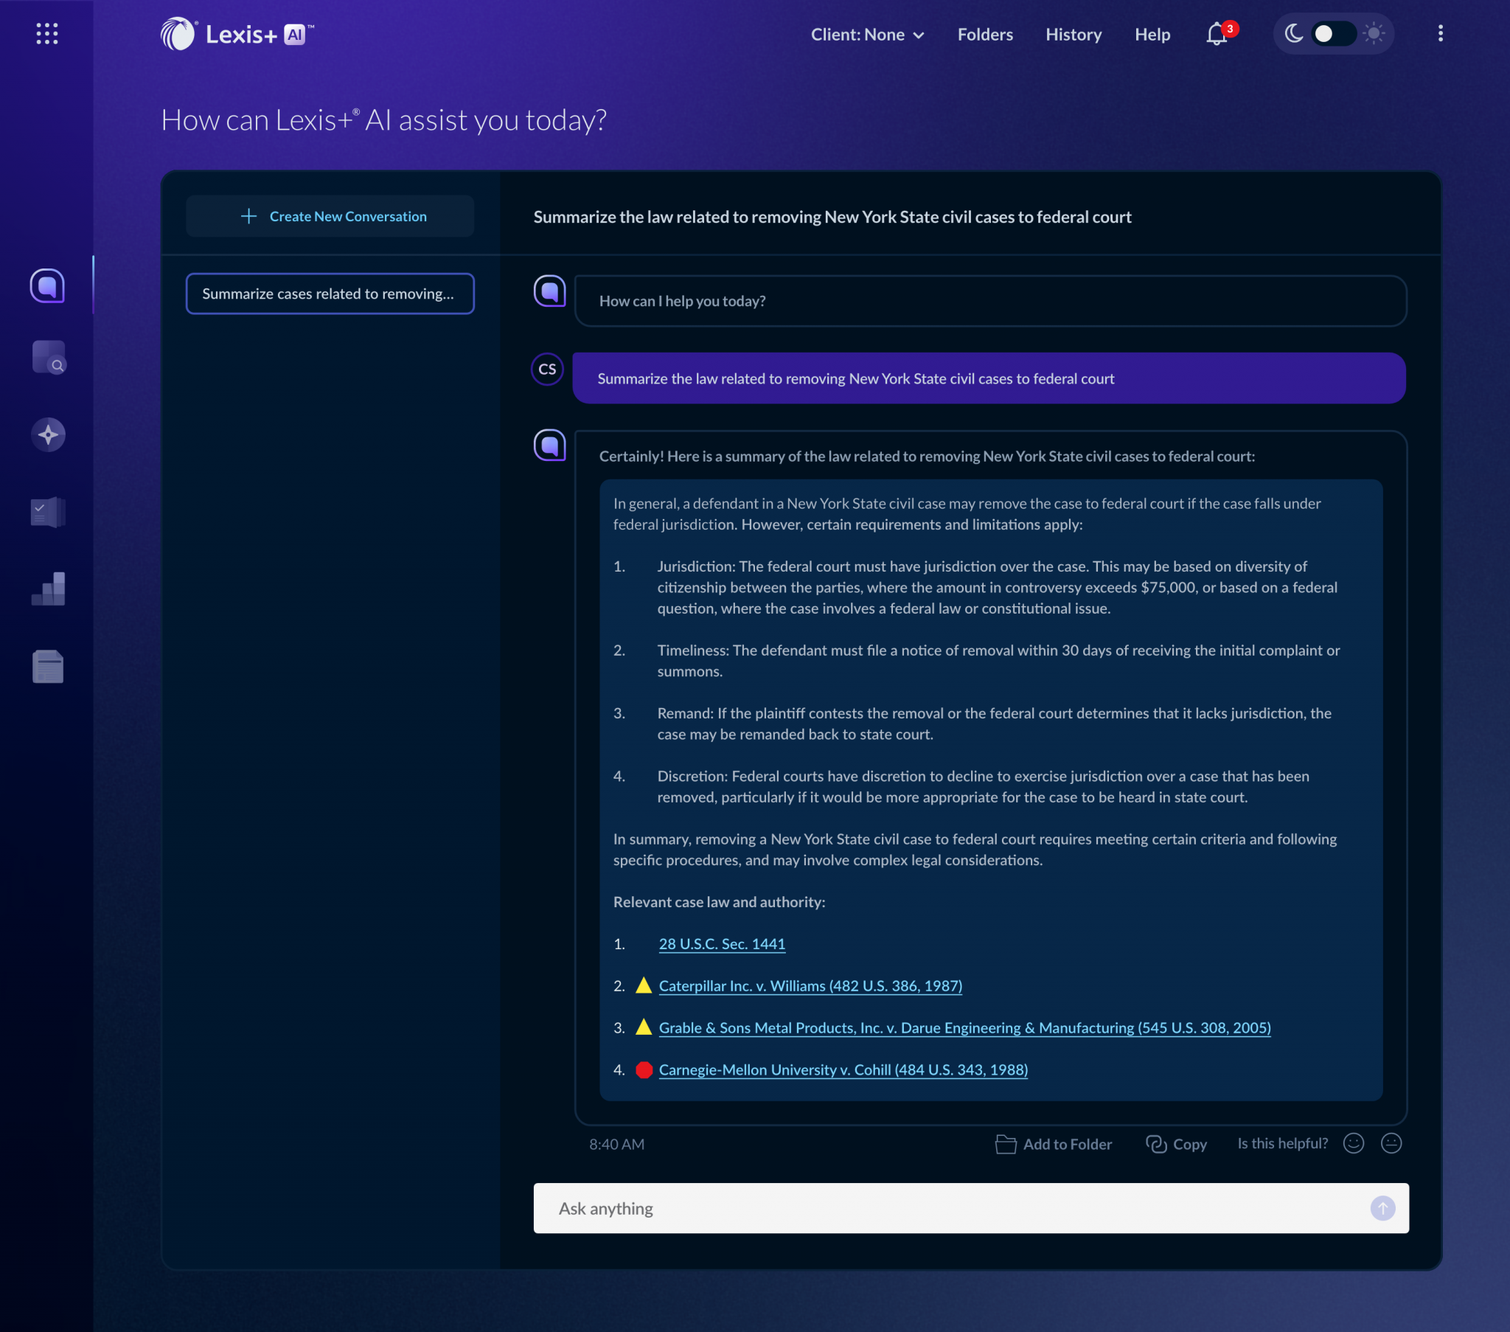The height and width of the screenshot is (1332, 1510).
Task: Open the practical guidance checklist icon
Action: (47, 513)
